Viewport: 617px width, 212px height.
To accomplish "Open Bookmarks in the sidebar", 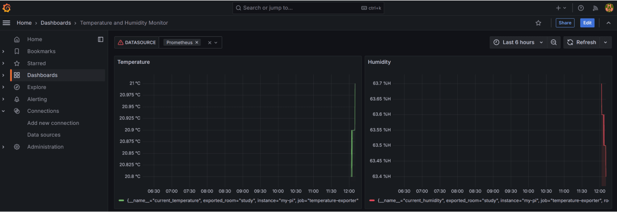I will (x=41, y=51).
